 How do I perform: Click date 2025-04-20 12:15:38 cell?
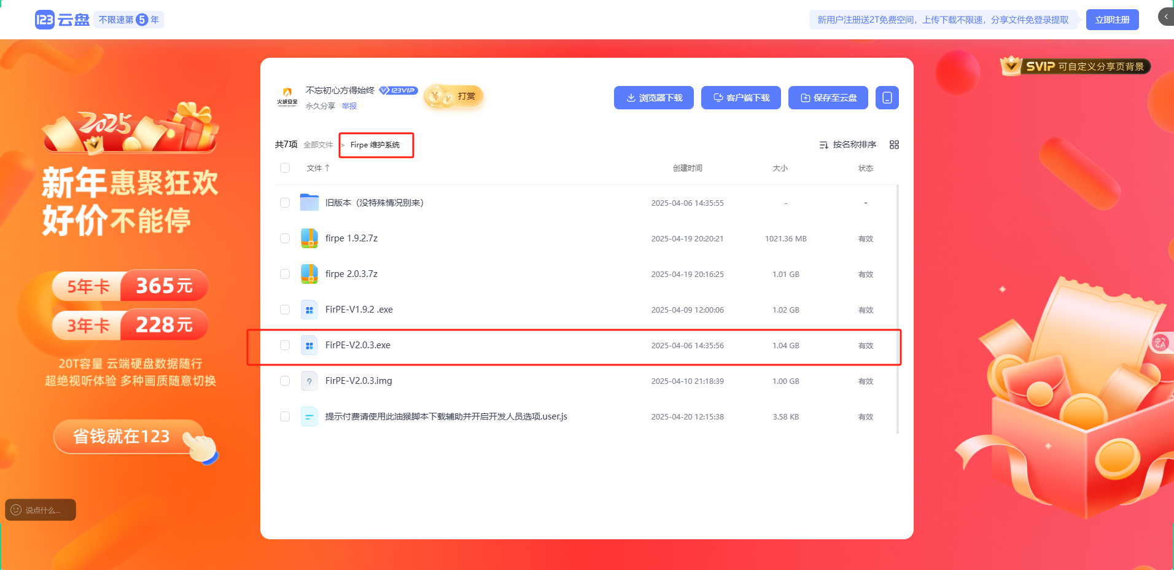(688, 416)
